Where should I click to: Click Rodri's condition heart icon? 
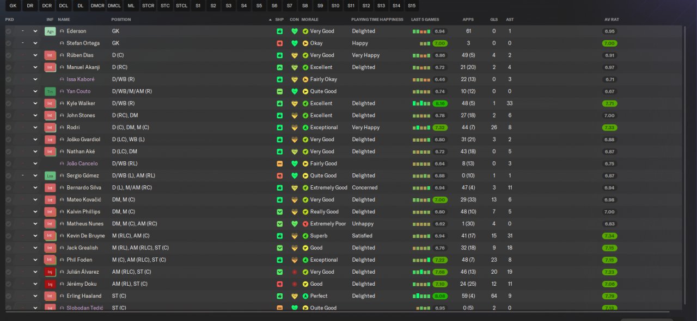[295, 128]
